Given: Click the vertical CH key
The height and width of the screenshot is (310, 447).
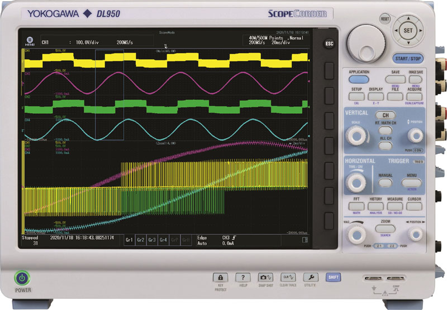Looking at the screenshot, I should [x=386, y=115].
